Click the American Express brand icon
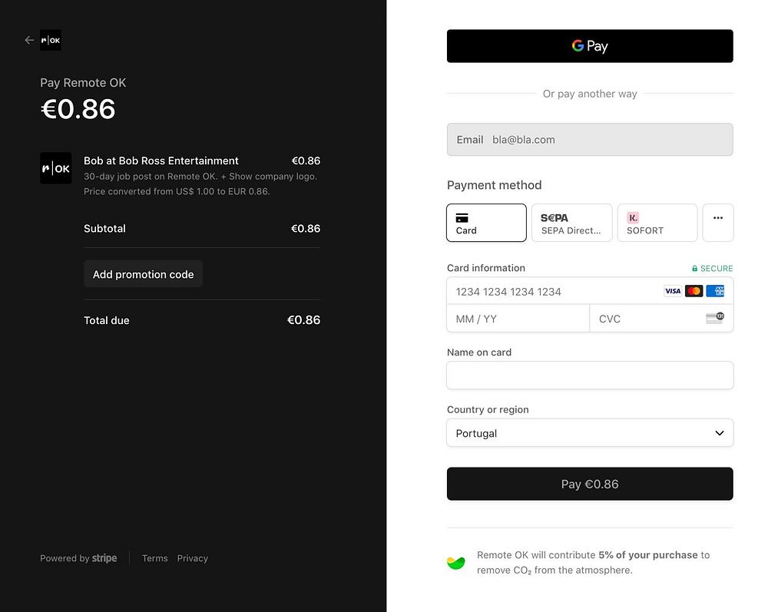The image size is (768, 612). pyautogui.click(x=715, y=291)
